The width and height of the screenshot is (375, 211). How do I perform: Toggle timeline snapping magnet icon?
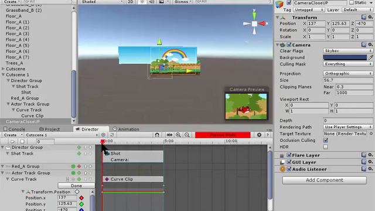pos(157,135)
